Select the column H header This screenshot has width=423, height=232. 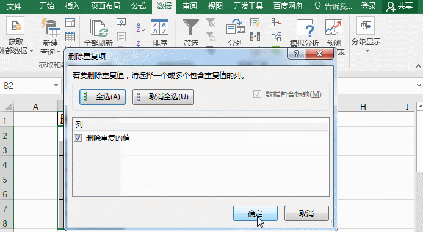pos(363,107)
